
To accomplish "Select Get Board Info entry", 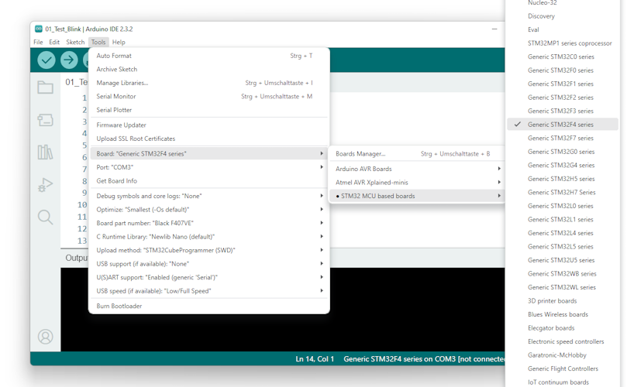I will (209, 180).
